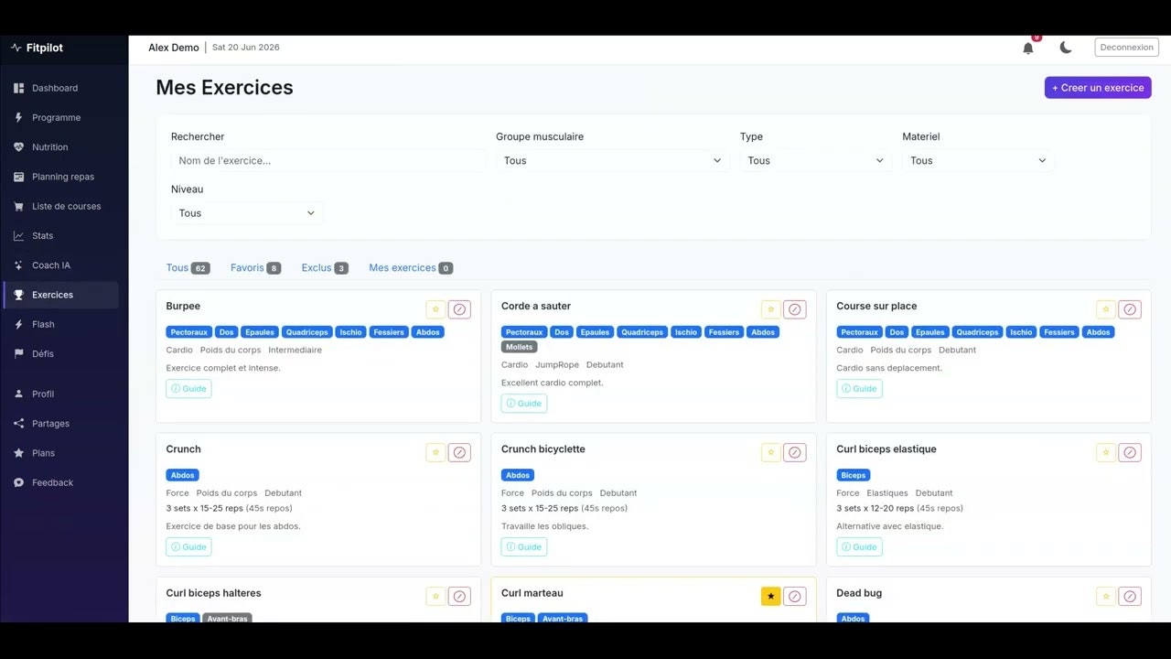Viewport: 1171px width, 659px height.
Task: Expand the Groupe musculaire dropdown
Action: [x=612, y=160]
